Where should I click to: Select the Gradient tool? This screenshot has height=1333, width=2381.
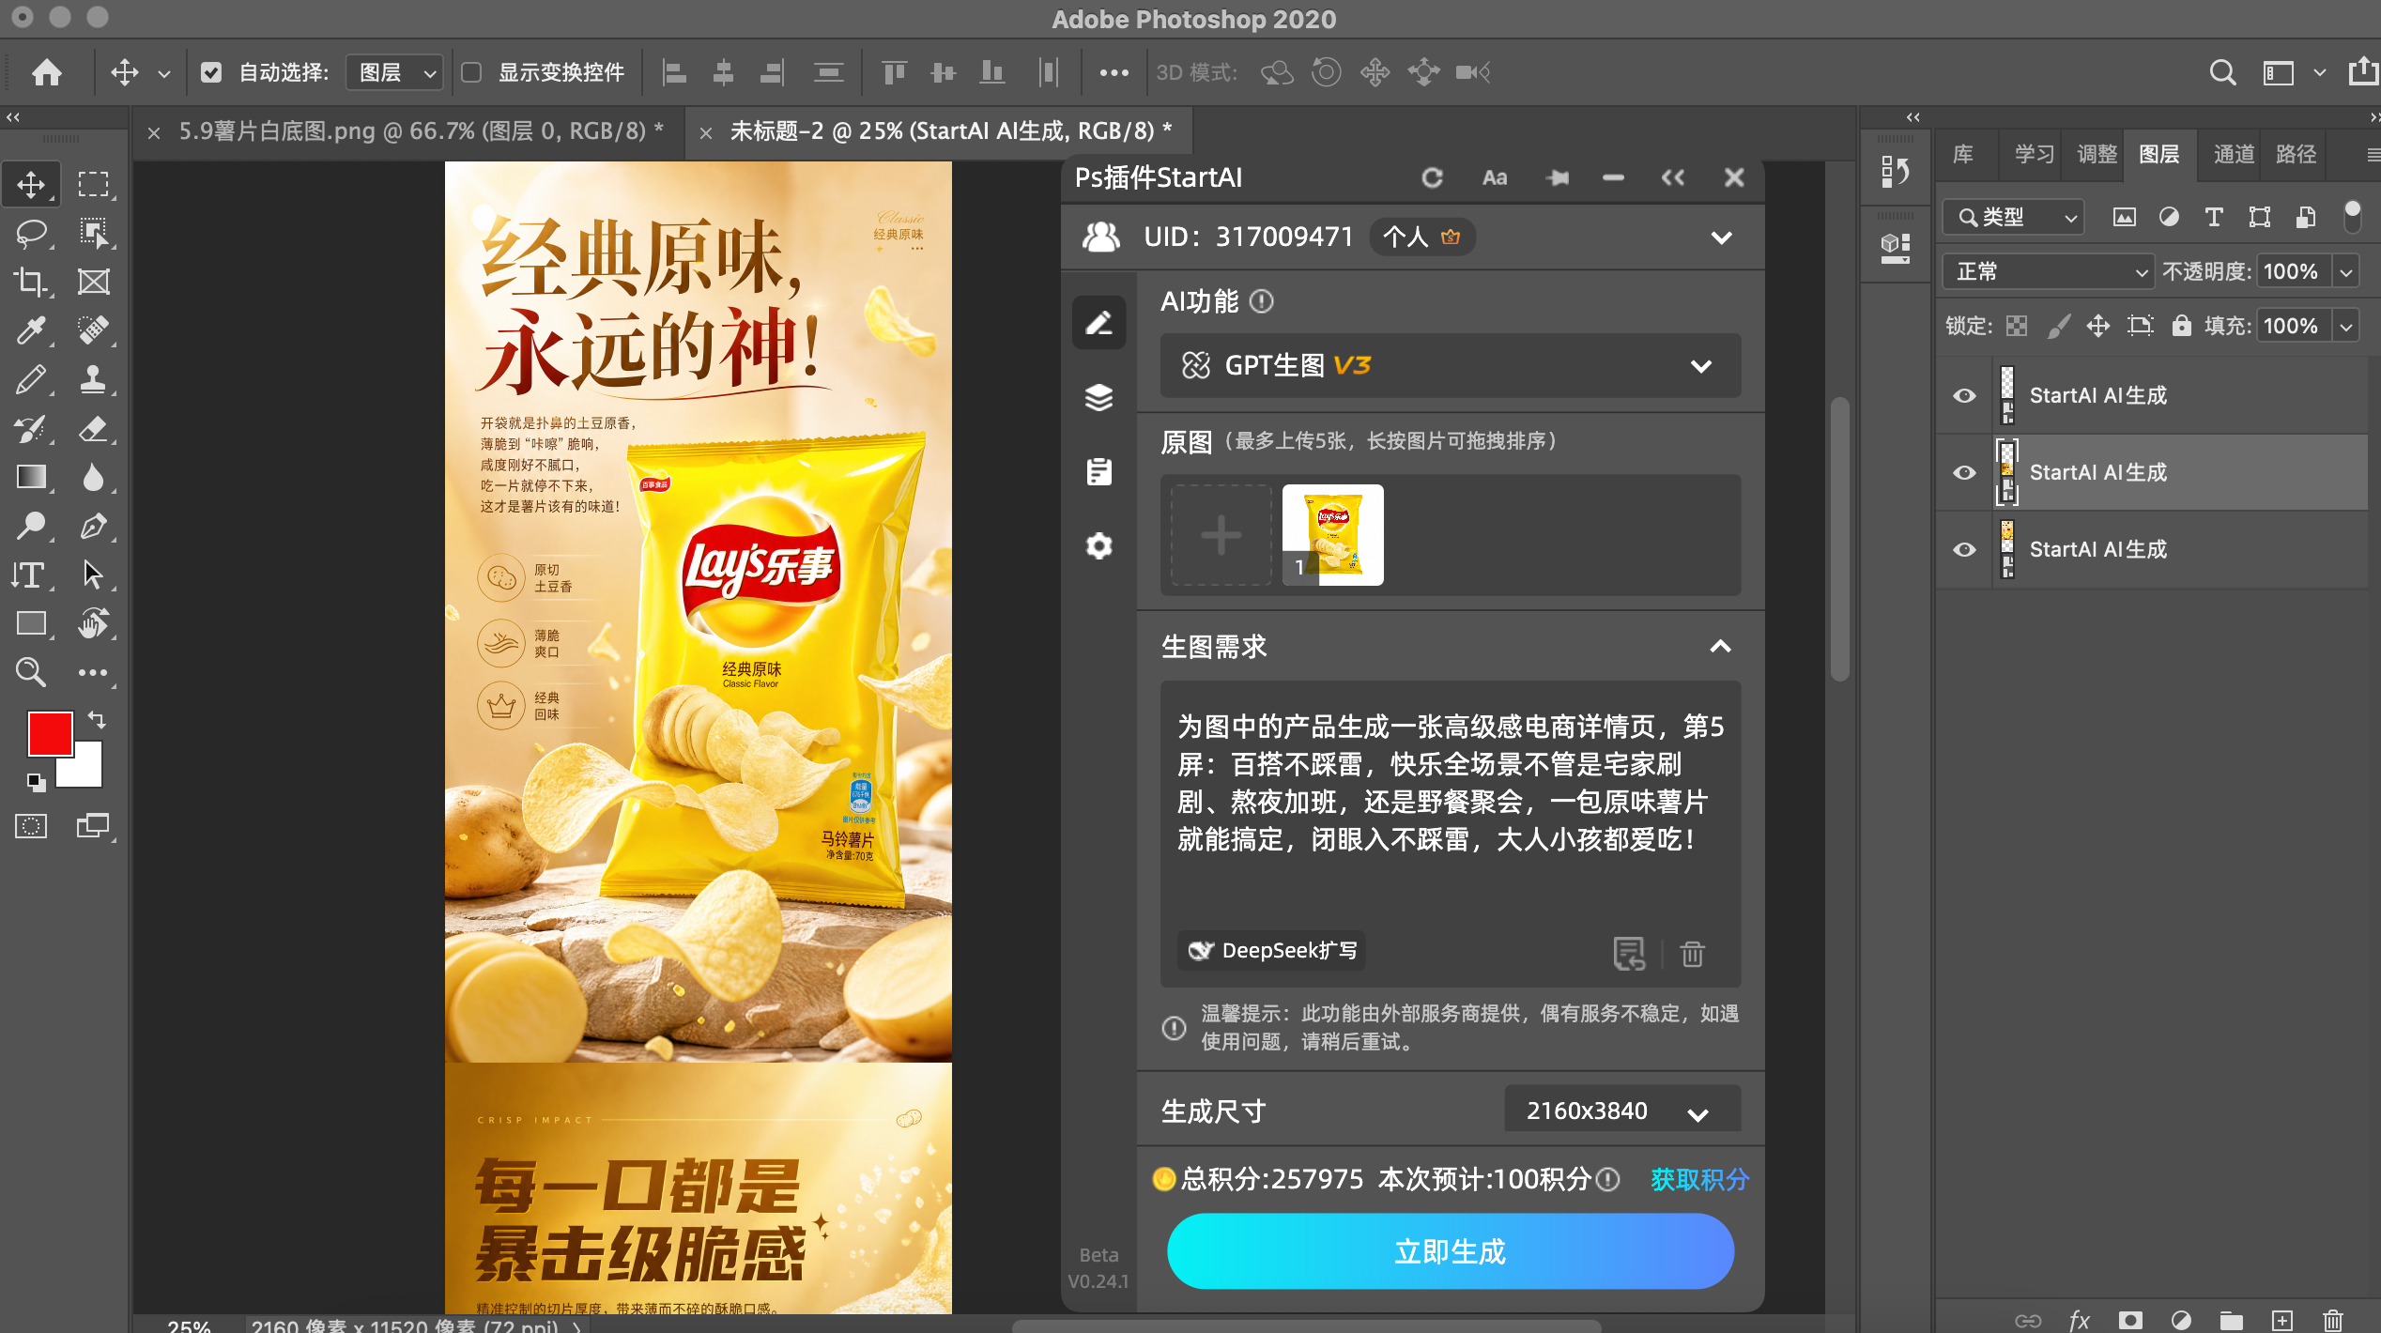click(31, 478)
